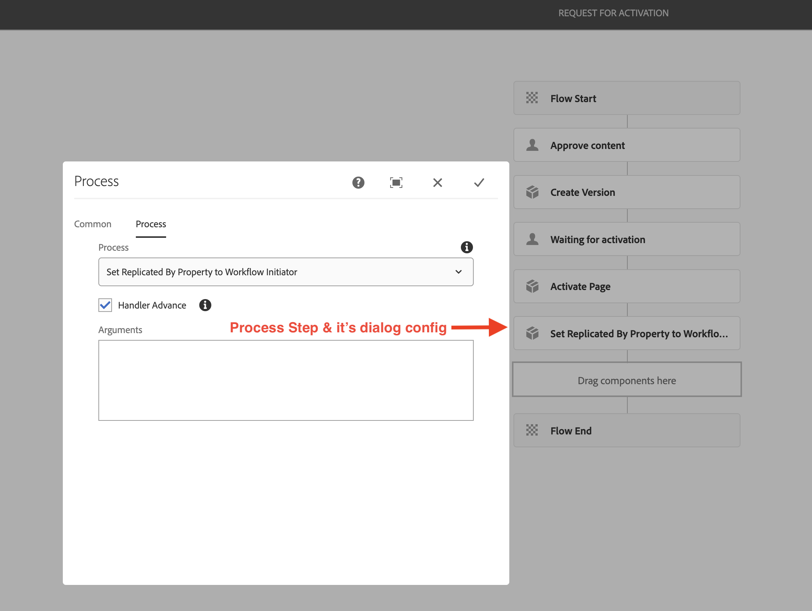The width and height of the screenshot is (812, 611).
Task: Click the Process title in dialog header
Action: click(x=96, y=181)
